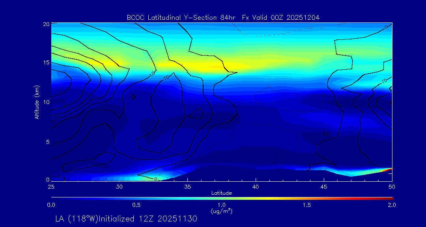Image resolution: width=426 pixels, height=227 pixels.
Task: Click the Latitude x-axis label
Action: 221,193
